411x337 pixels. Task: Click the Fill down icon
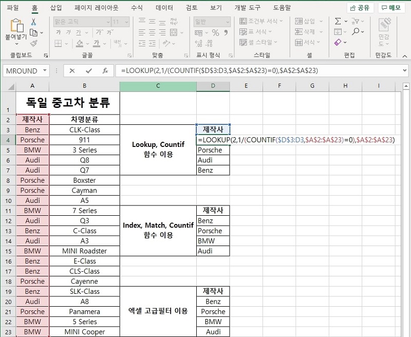point(338,32)
